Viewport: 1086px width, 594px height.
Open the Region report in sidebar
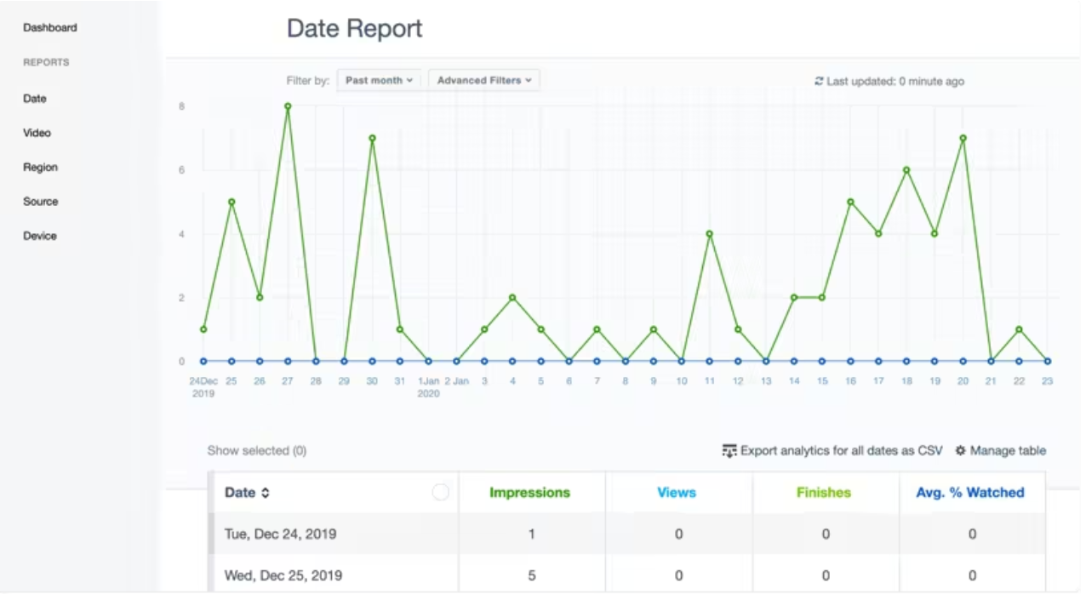click(40, 168)
